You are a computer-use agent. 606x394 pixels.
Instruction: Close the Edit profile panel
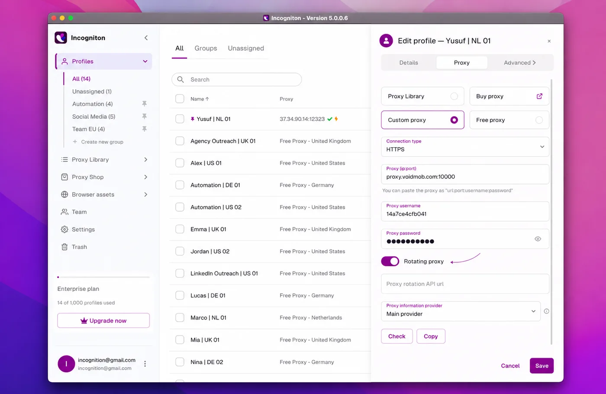[x=549, y=41]
